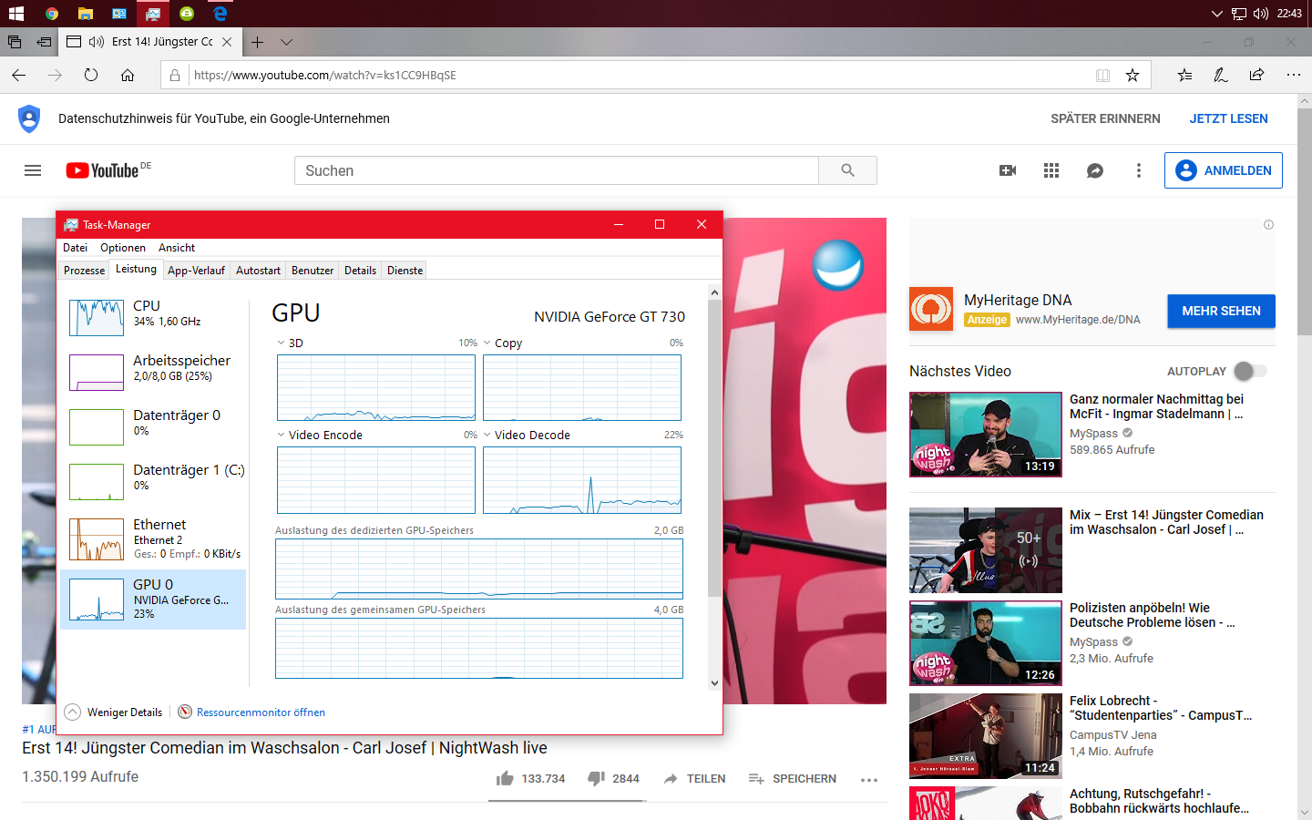Image resolution: width=1312 pixels, height=820 pixels.
Task: Open Edge favorites hub
Action: (x=1184, y=75)
